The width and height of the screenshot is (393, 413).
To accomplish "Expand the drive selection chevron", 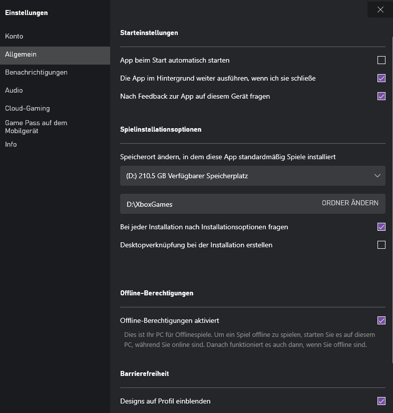I will [377, 176].
